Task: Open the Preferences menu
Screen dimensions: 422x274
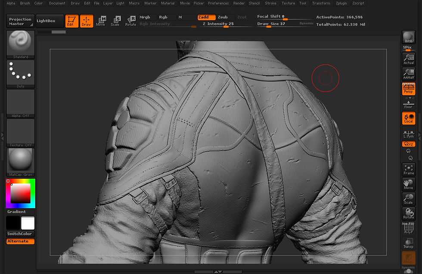Action: tap(218, 3)
